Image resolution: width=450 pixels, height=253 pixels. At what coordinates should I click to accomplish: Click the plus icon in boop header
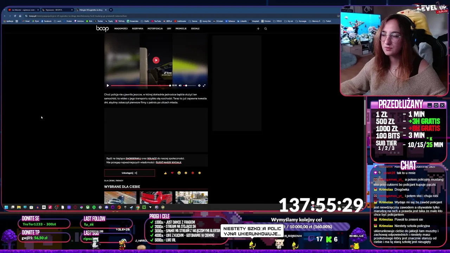tap(258, 28)
